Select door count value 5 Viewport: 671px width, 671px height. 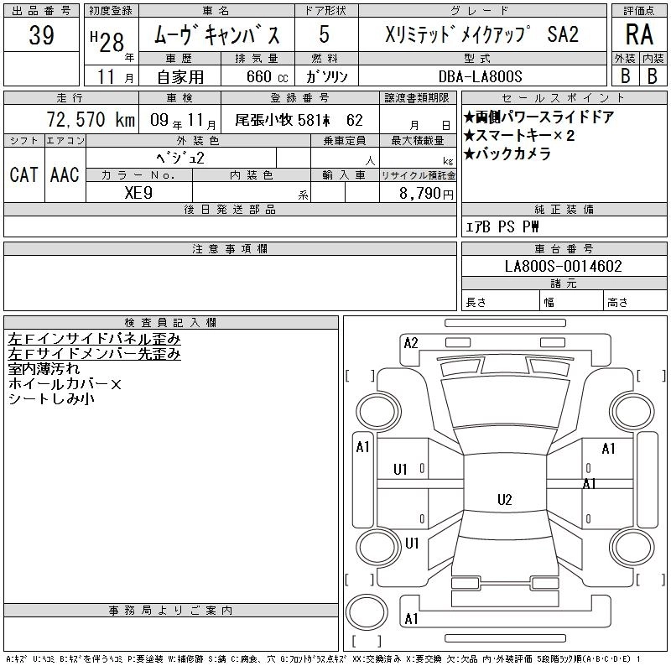[x=325, y=34]
